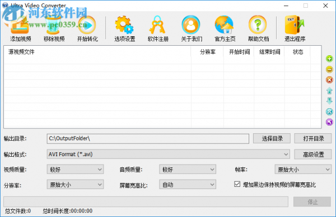Click the 总时间长度:00:00:00 status text

coord(68,211)
